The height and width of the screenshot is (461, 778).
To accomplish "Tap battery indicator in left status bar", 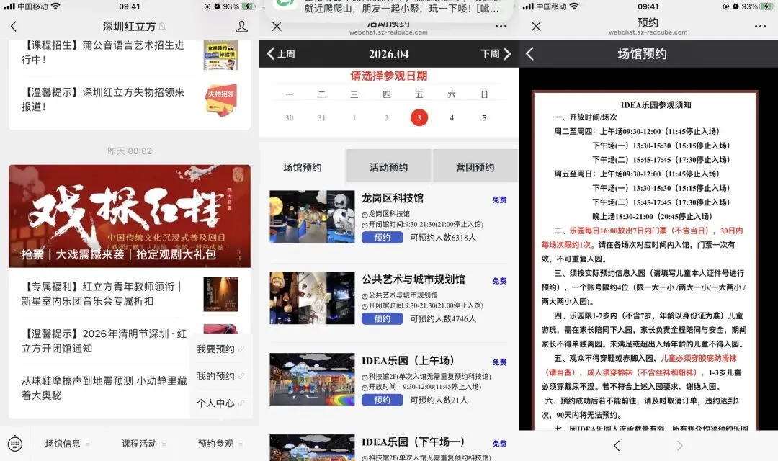I will (248, 6).
